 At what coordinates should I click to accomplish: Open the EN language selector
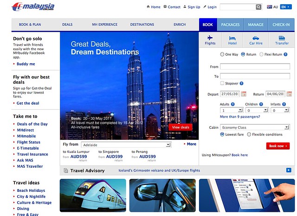pos(286,7)
